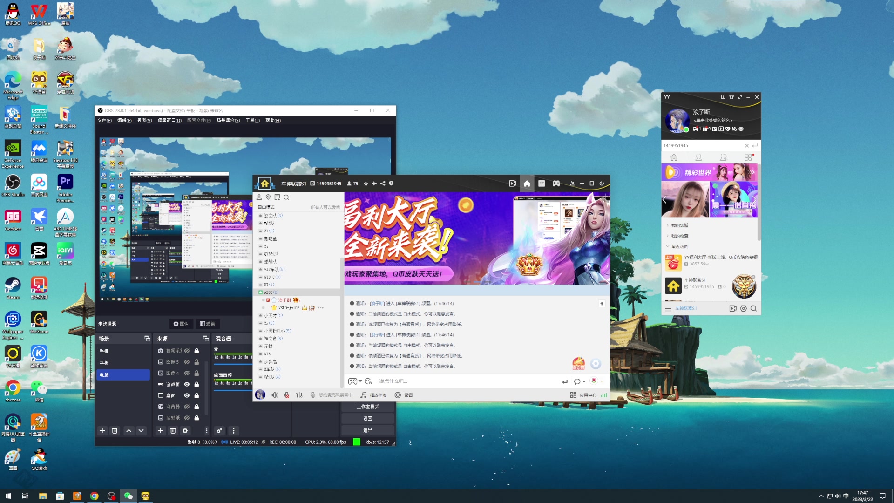Open YY main window skin (shirt) icon
This screenshot has height=503, width=894.
click(731, 97)
